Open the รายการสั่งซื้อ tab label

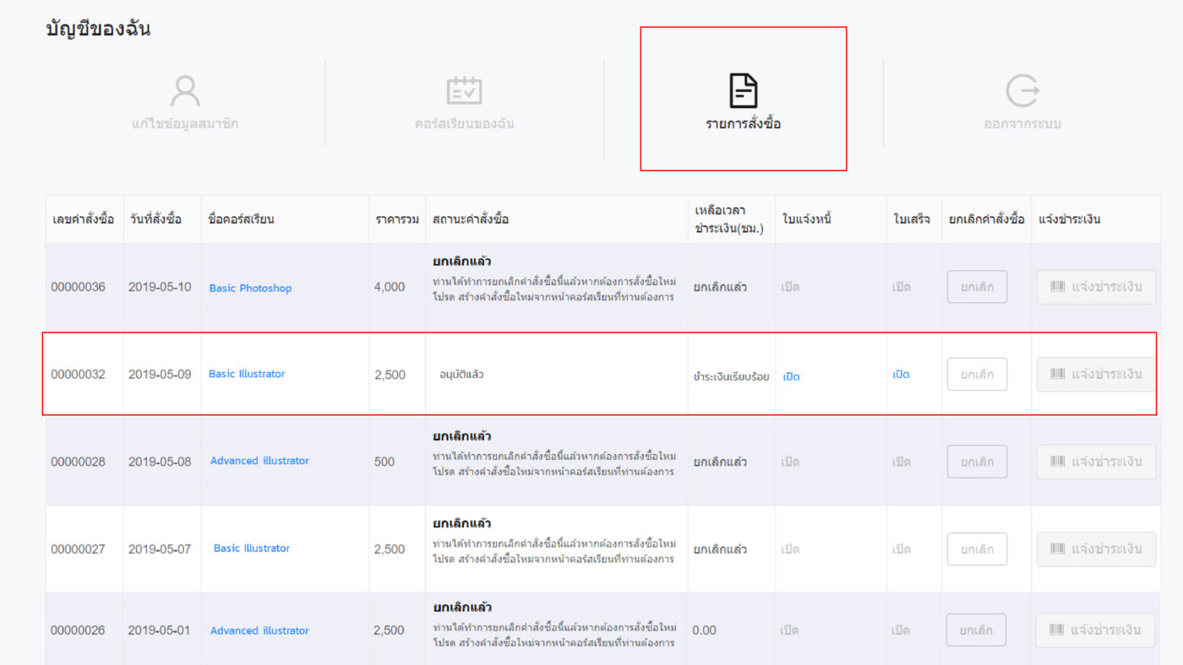pos(743,124)
